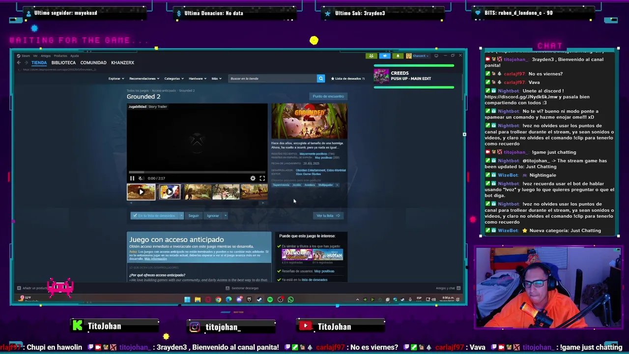Expand the Categorías menu
Image resolution: width=629 pixels, height=354 pixels.
[x=173, y=78]
